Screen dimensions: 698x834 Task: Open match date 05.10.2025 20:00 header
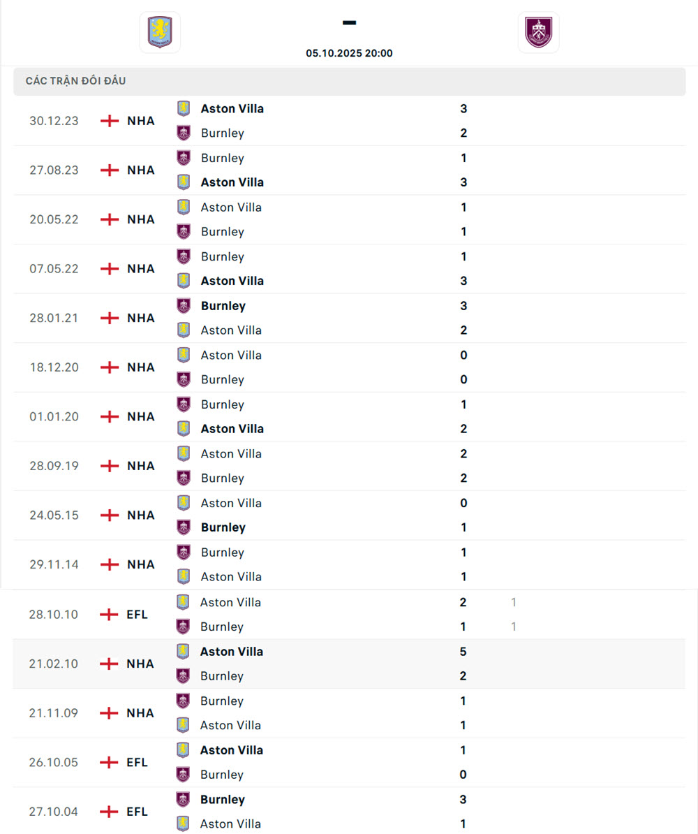coord(349,53)
